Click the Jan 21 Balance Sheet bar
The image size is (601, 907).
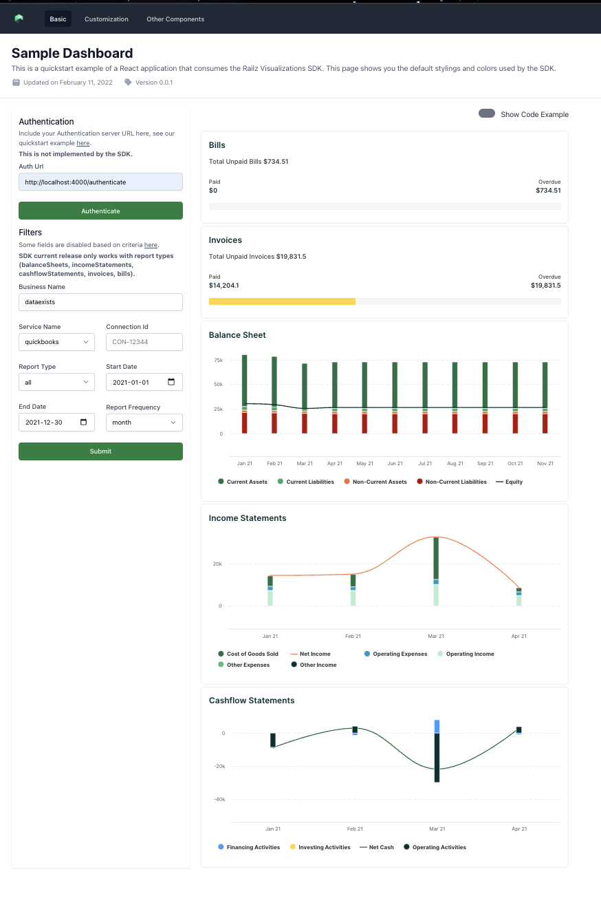(245, 394)
